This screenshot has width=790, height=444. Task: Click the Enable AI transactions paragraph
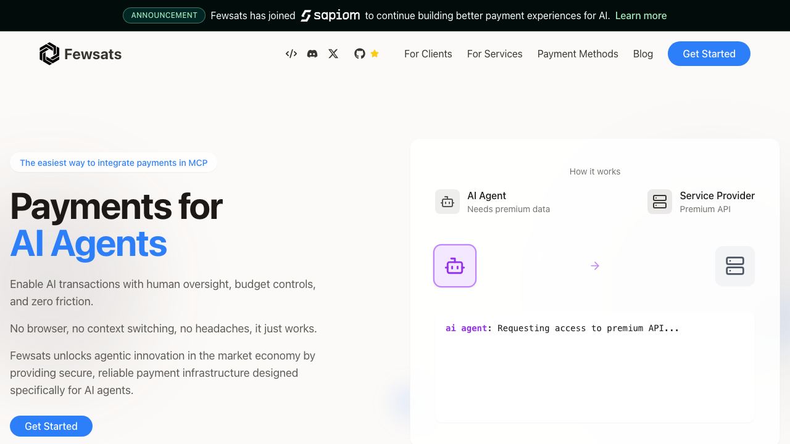[163, 293]
